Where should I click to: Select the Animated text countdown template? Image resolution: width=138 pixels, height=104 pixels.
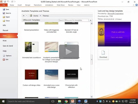tap(31, 47)
